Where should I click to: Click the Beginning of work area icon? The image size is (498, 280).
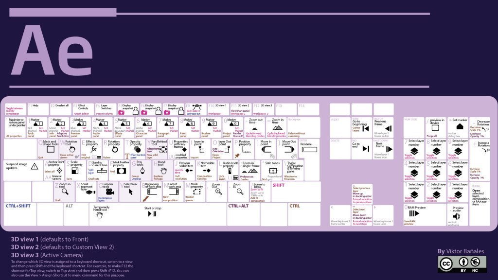tap(152, 192)
